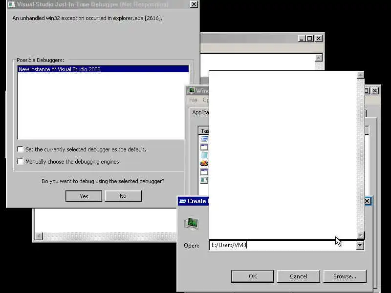
Task: Click the left arrow of the horizontal scrollbar in bottom background window
Action: coord(39,236)
